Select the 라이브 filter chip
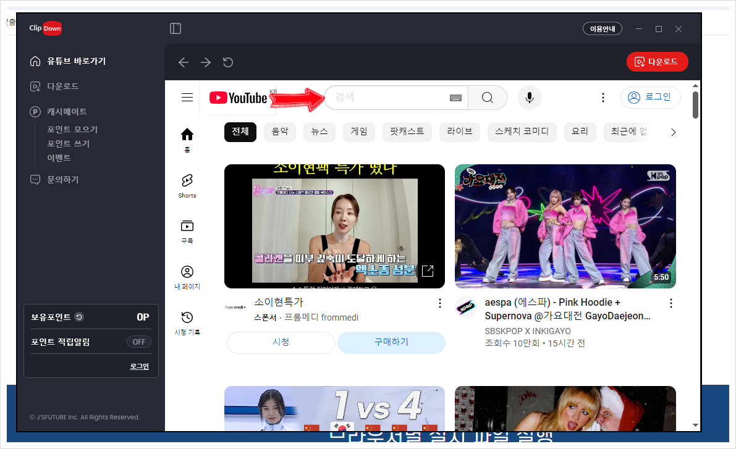 coord(460,132)
